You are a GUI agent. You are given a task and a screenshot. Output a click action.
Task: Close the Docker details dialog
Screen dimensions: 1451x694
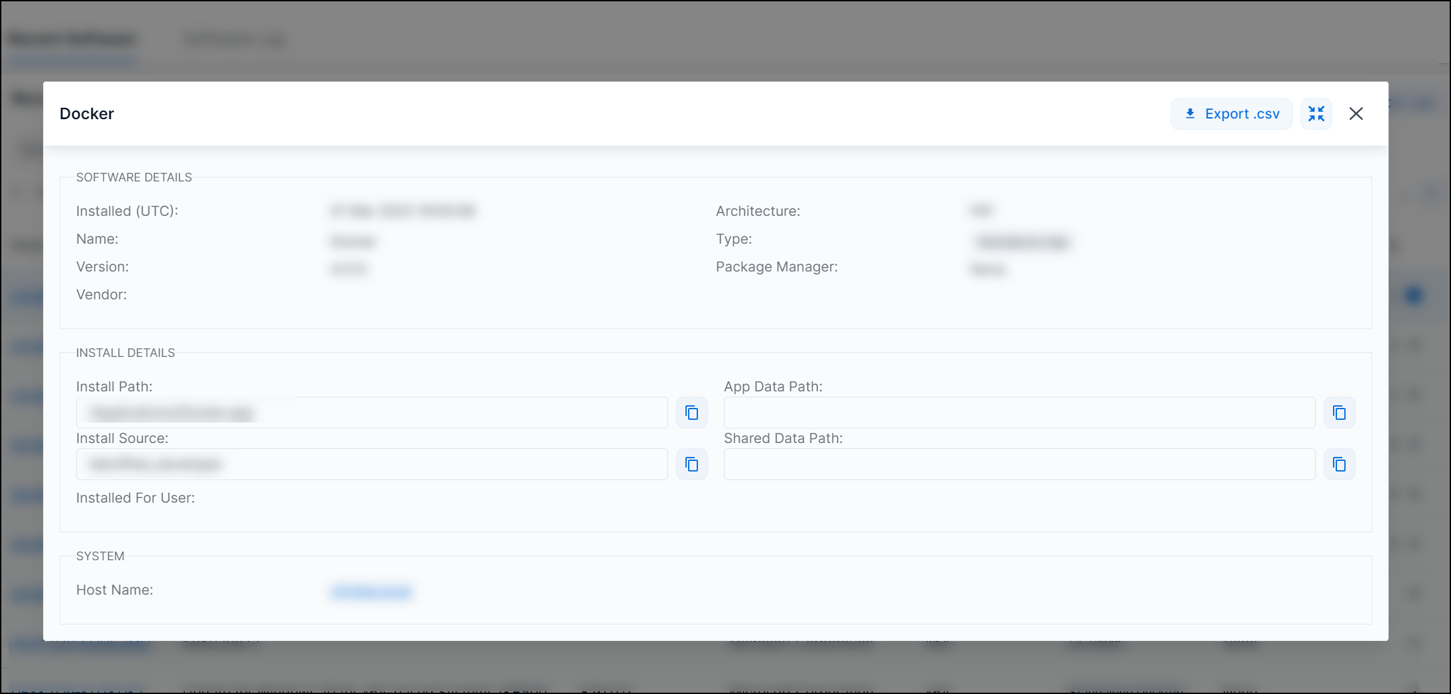coord(1356,114)
